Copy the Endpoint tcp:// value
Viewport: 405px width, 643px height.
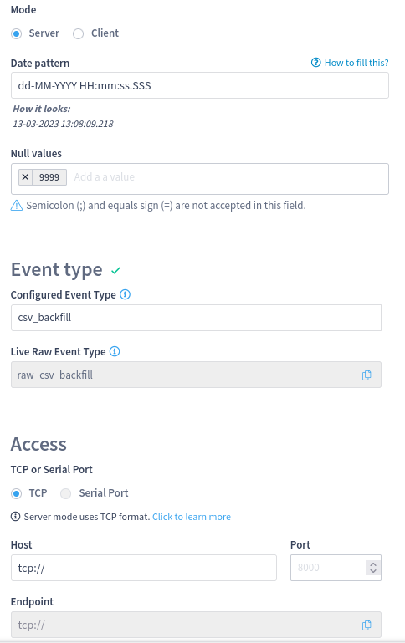(x=367, y=625)
